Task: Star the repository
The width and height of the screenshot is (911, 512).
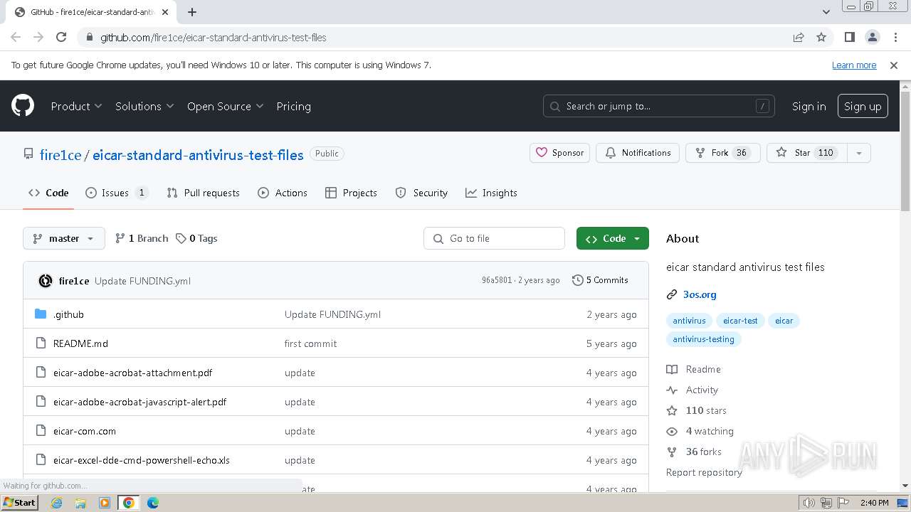Action: coord(806,153)
